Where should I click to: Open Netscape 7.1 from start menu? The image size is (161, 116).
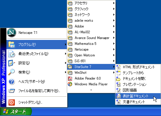37,33
